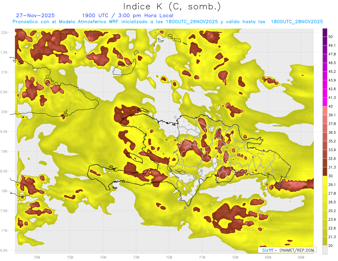Click the latitude label "17N"
The width and height of the screenshot is (338, 261).
pyautogui.click(x=5, y=231)
